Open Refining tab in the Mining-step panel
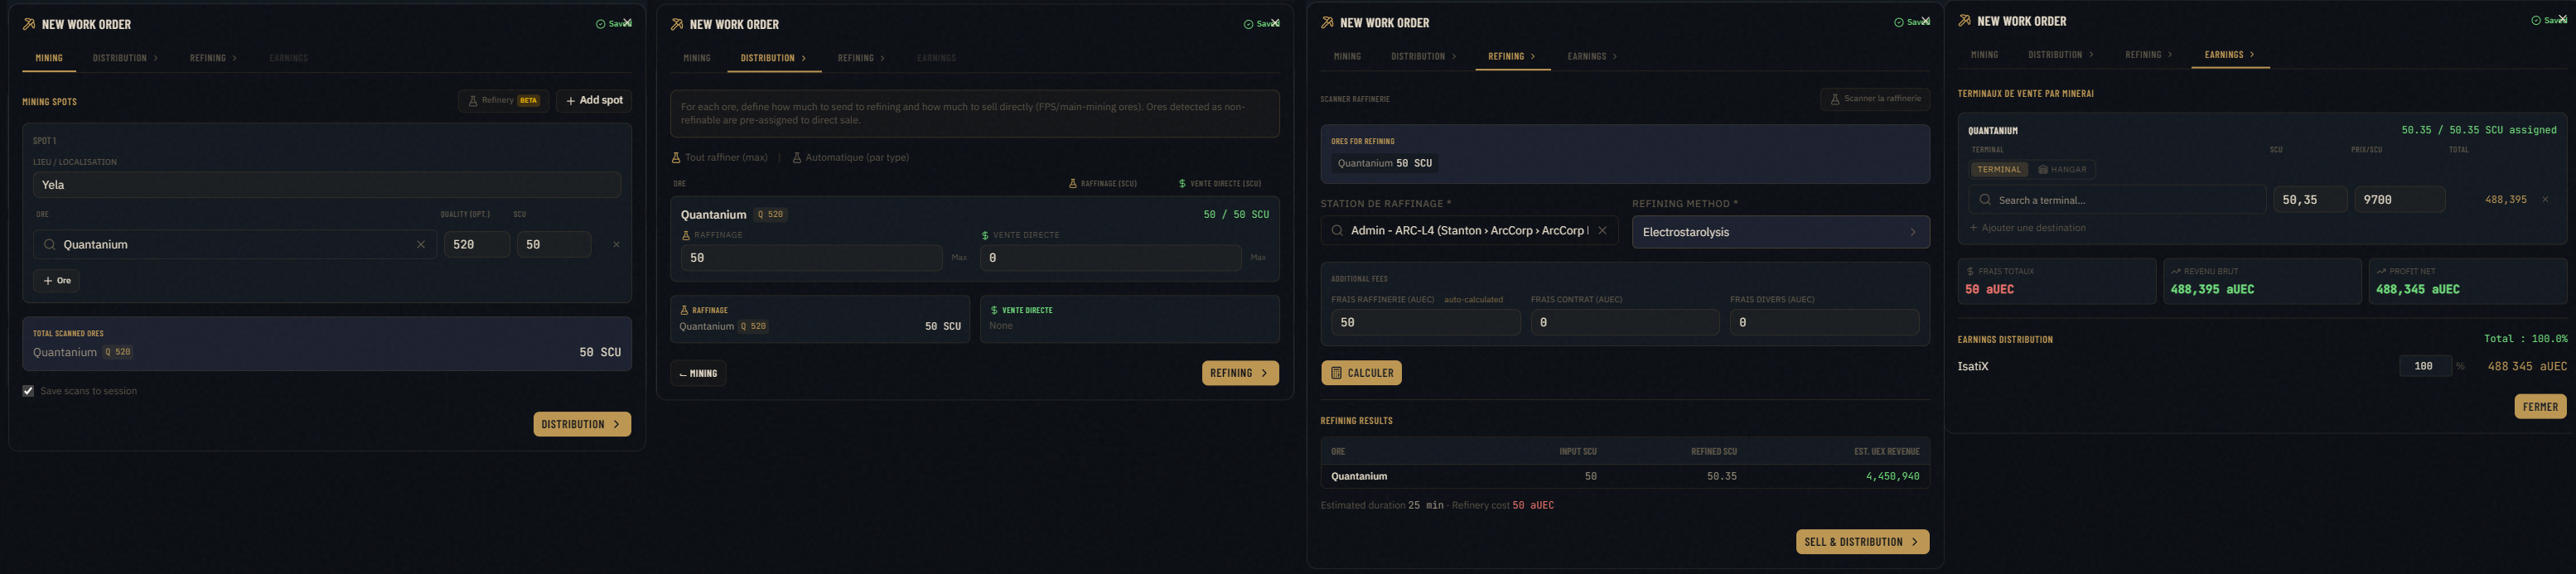Screen dimensions: 2576x574 point(213,58)
